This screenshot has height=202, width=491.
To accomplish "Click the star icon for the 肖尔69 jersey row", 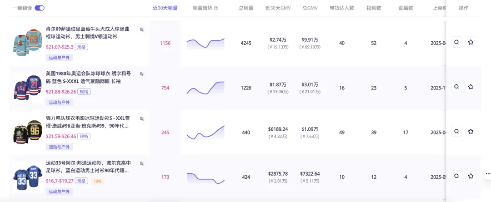I will pos(471,42).
